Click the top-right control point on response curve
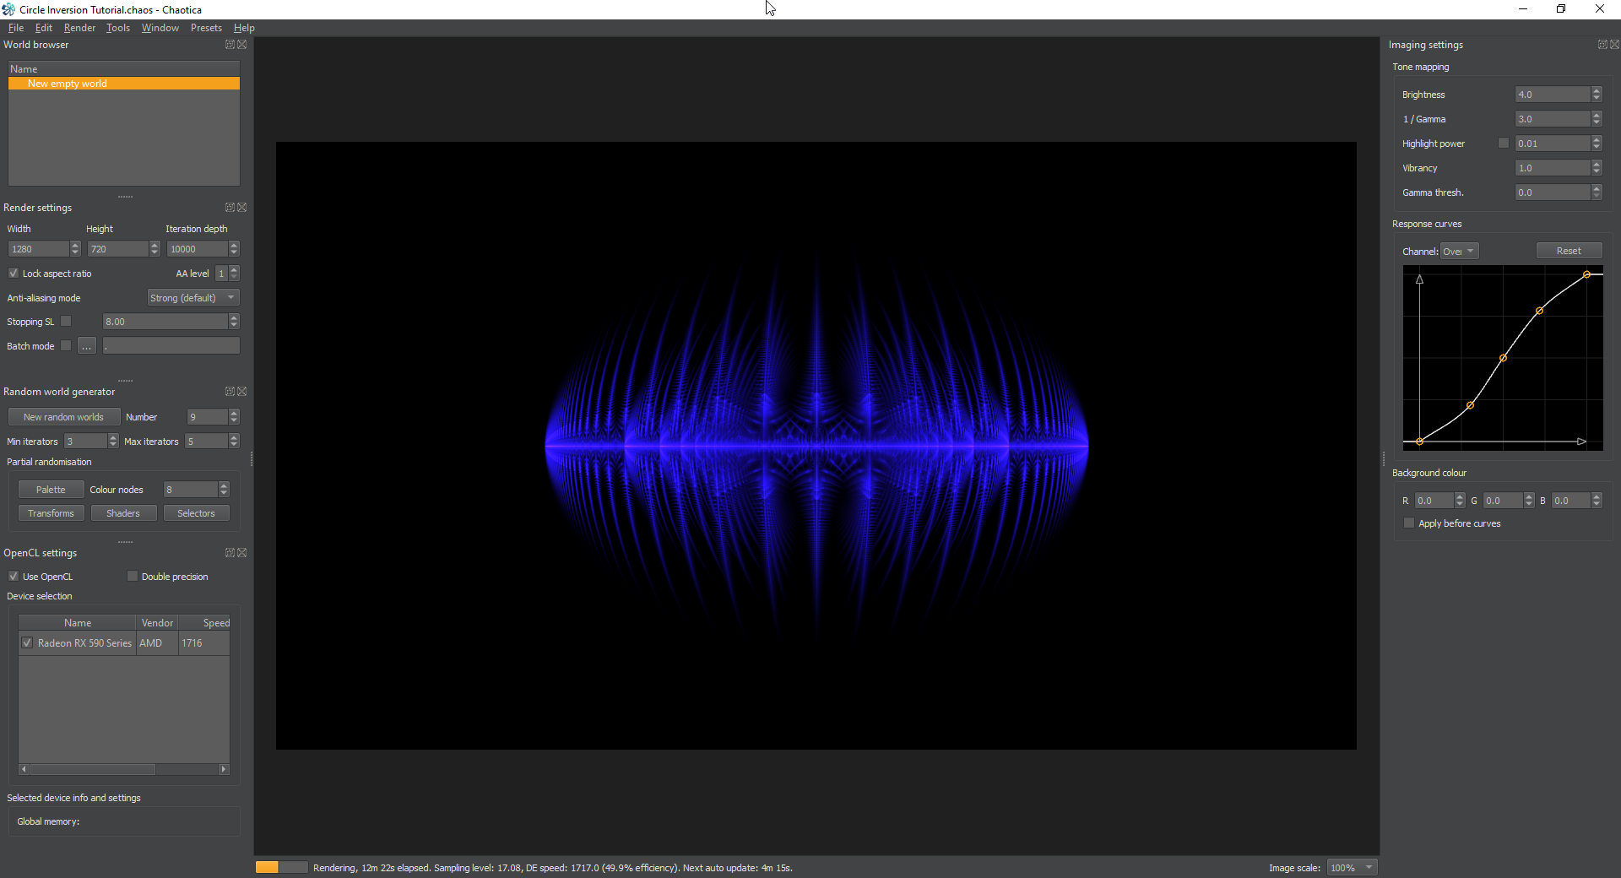The image size is (1621, 878). coord(1587,274)
